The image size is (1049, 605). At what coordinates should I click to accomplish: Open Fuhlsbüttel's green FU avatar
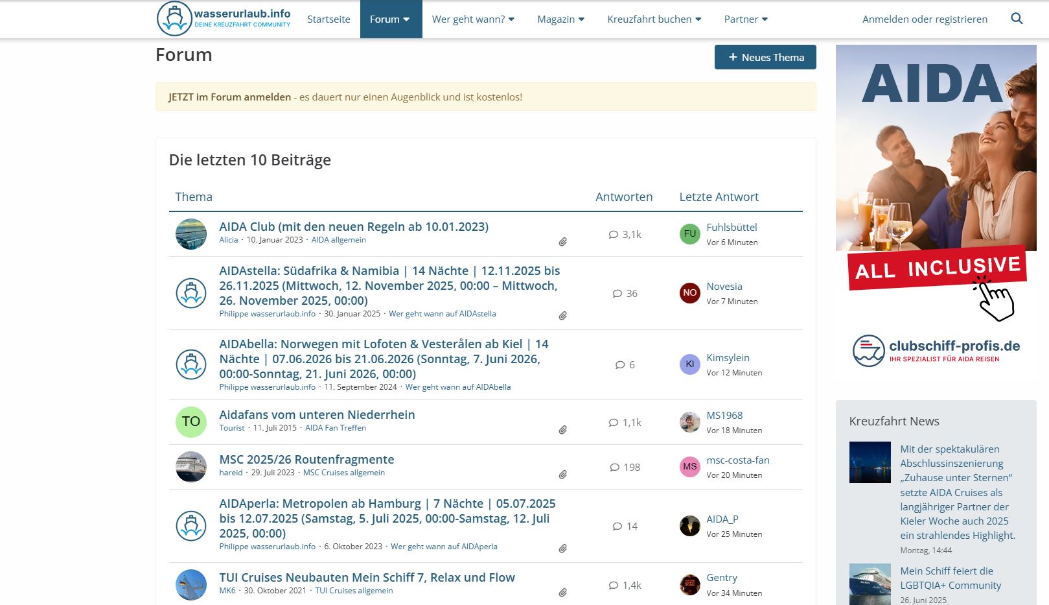[689, 234]
